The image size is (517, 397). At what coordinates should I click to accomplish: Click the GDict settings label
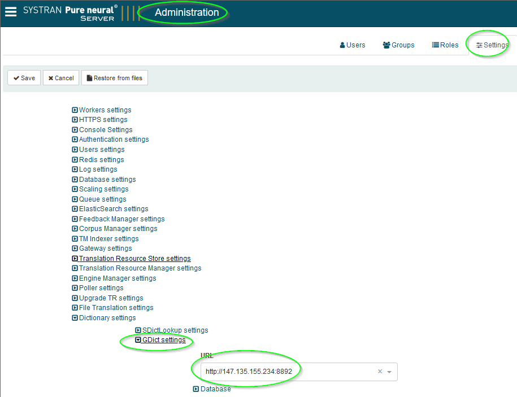point(164,339)
